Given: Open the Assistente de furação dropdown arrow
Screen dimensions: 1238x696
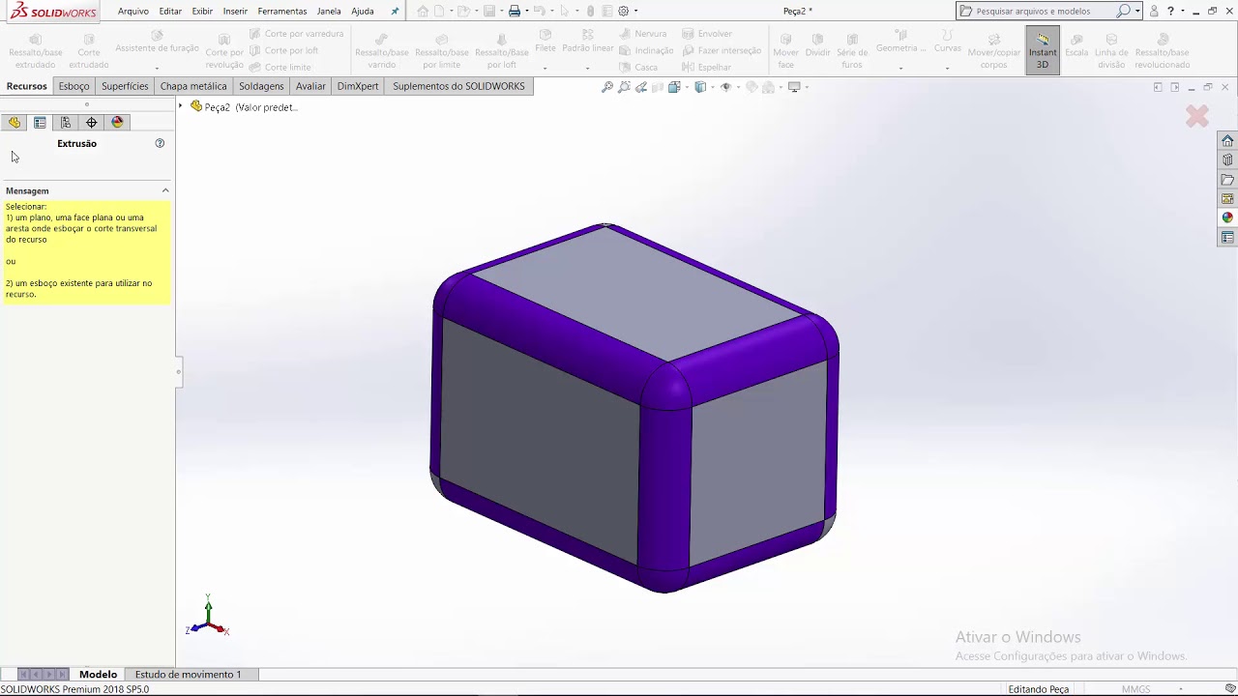Looking at the screenshot, I should pos(157,69).
